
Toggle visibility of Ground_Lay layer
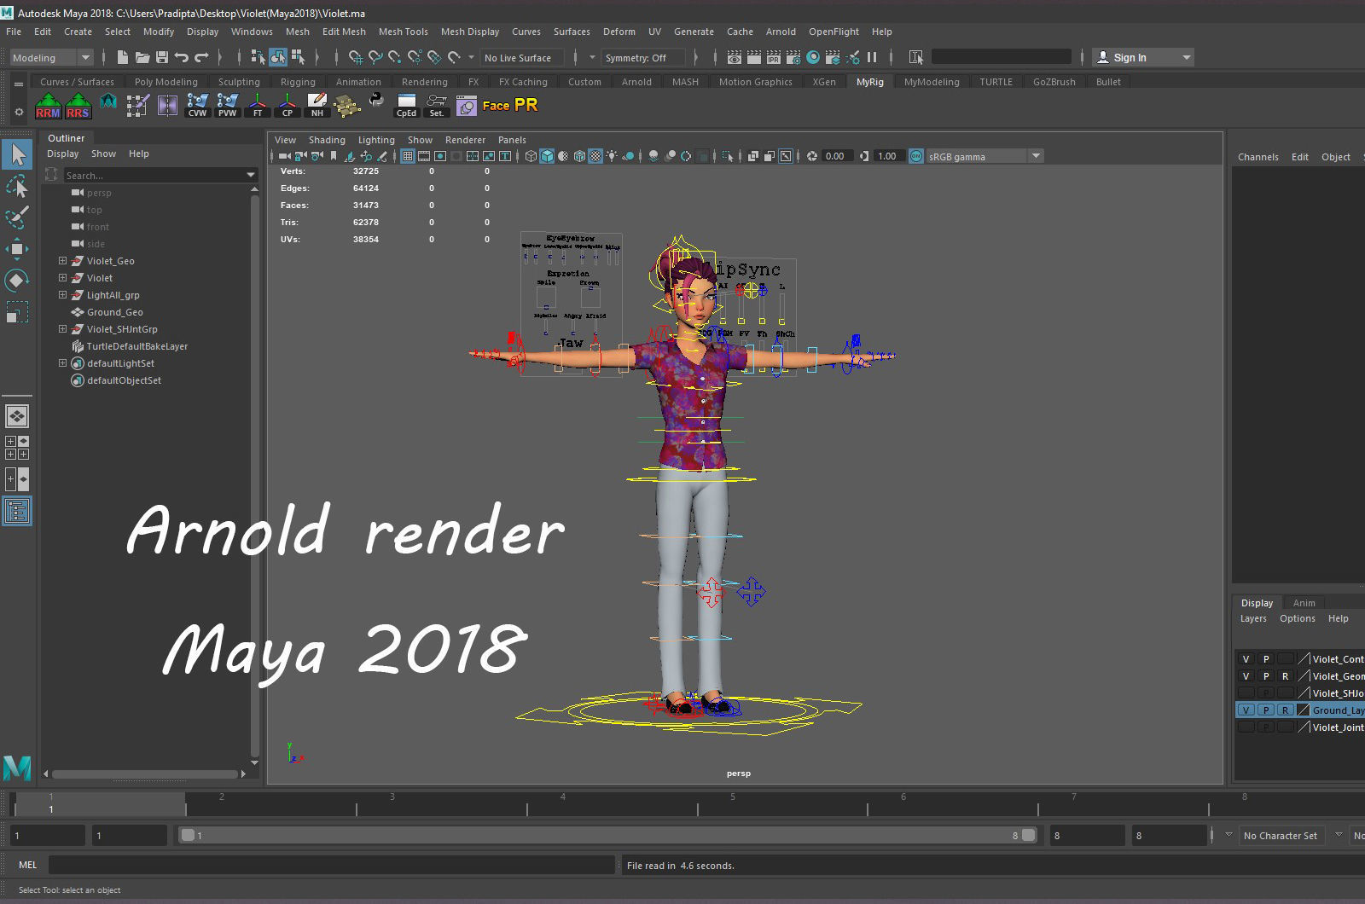tap(1246, 710)
